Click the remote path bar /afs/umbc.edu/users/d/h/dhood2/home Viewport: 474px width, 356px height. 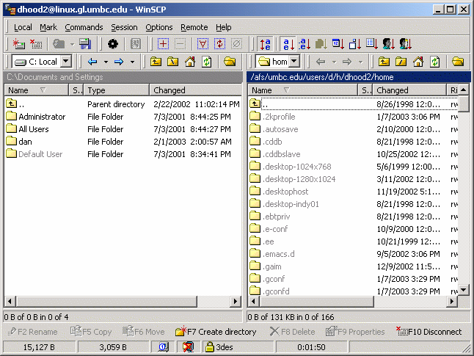[359, 77]
